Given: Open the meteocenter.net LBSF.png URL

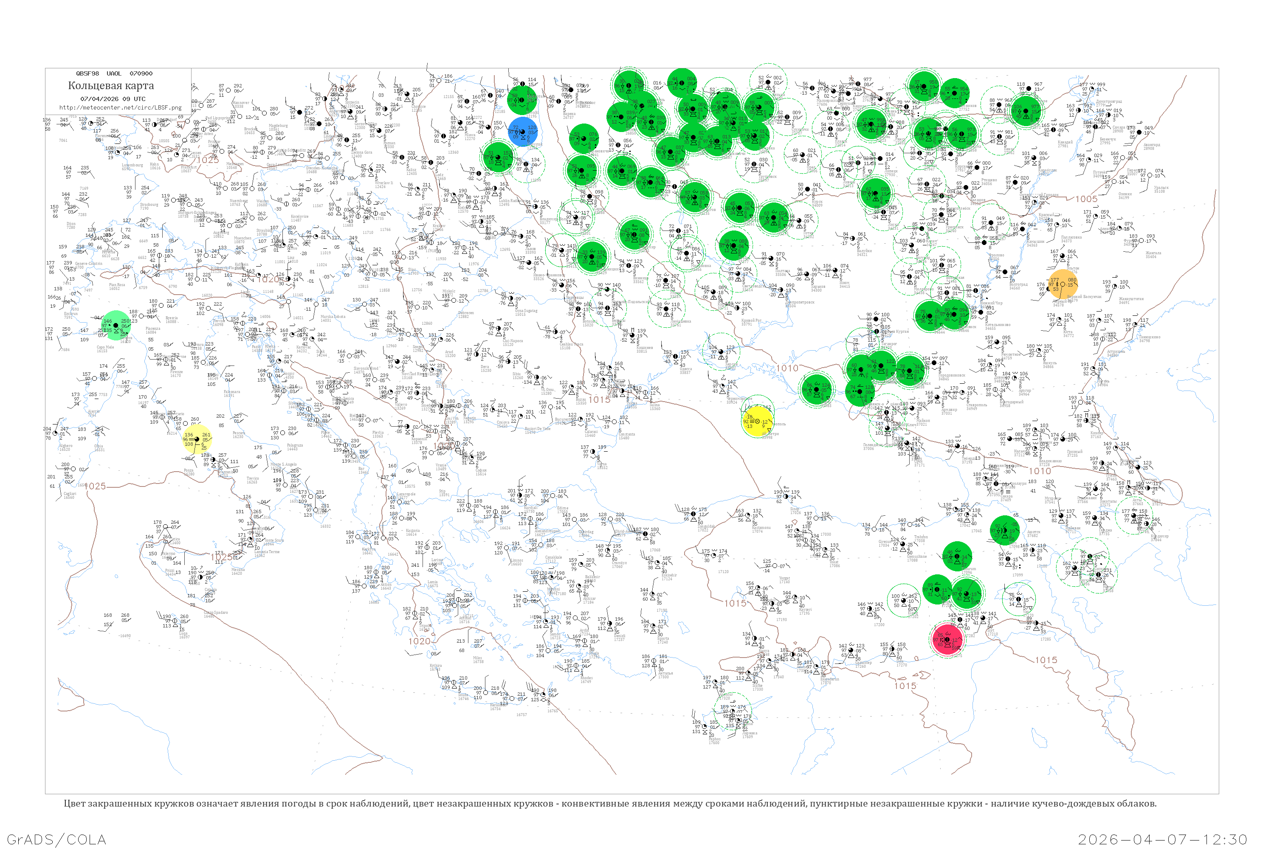Looking at the screenshot, I should pos(120,108).
